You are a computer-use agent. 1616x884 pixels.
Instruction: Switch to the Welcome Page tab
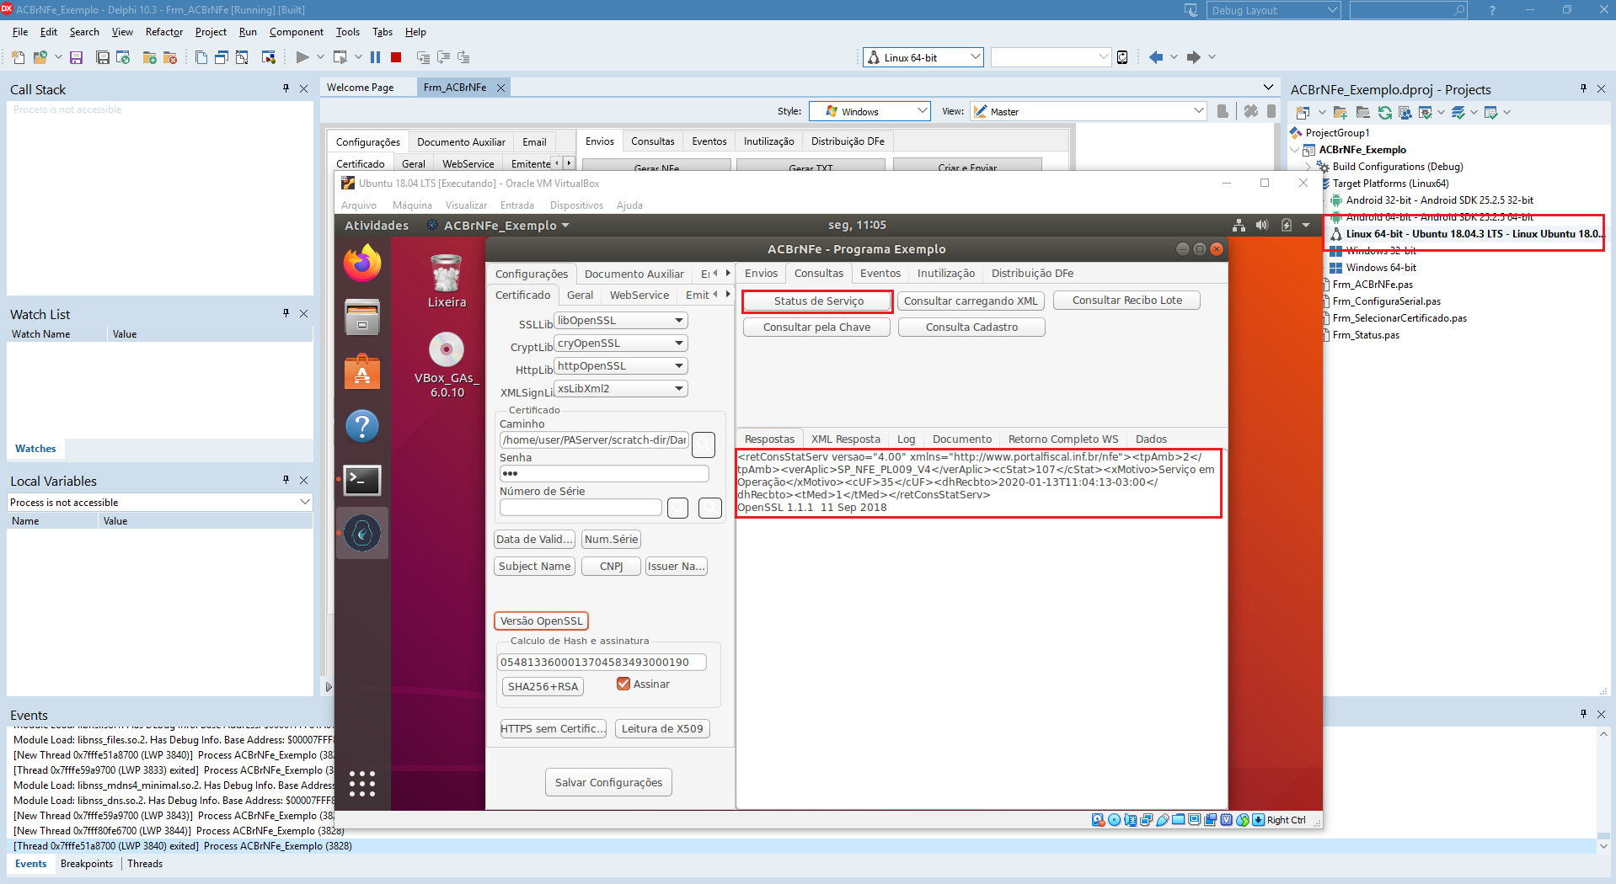click(360, 88)
